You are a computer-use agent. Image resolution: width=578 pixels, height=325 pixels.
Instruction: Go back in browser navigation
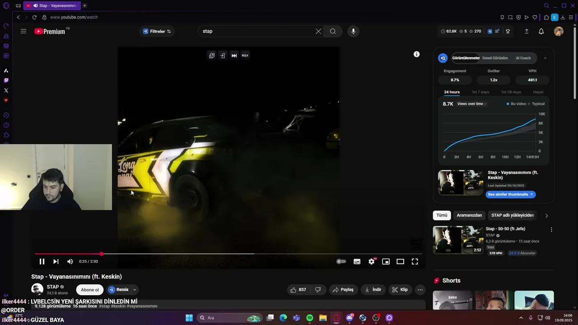click(18, 17)
